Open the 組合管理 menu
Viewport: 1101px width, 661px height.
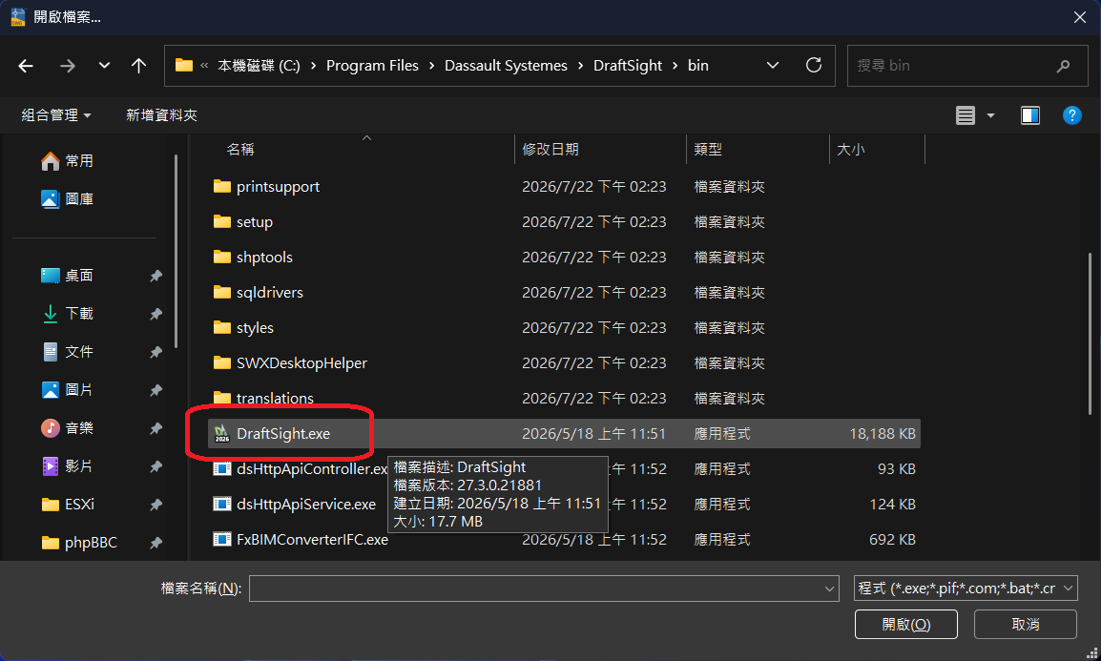click(x=56, y=115)
